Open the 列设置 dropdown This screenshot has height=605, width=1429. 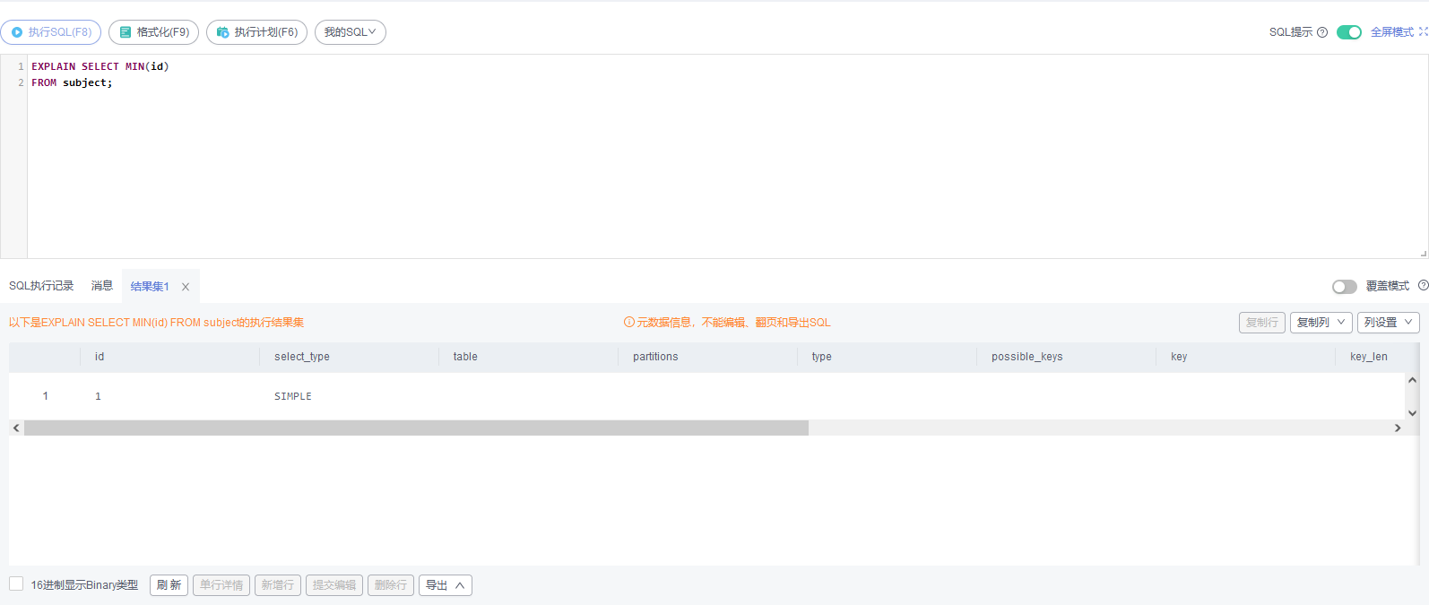[x=1389, y=323]
